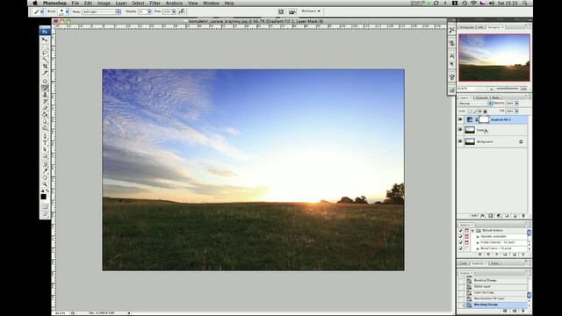The height and width of the screenshot is (316, 562).
Task: Toggle checkmark for Vignette selection action
Action: [460, 237]
